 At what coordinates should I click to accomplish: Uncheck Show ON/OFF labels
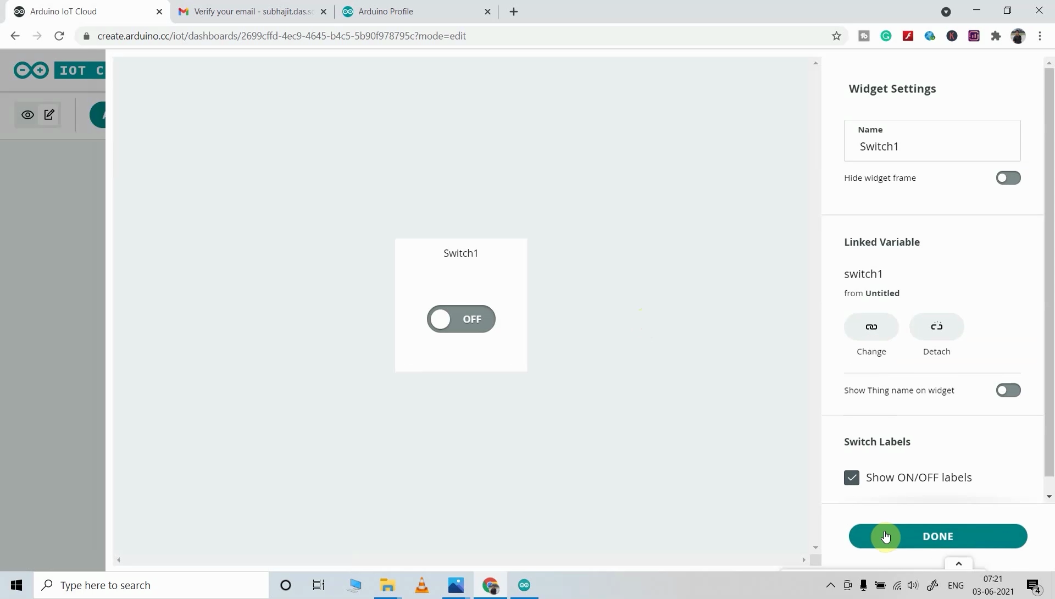[852, 478]
